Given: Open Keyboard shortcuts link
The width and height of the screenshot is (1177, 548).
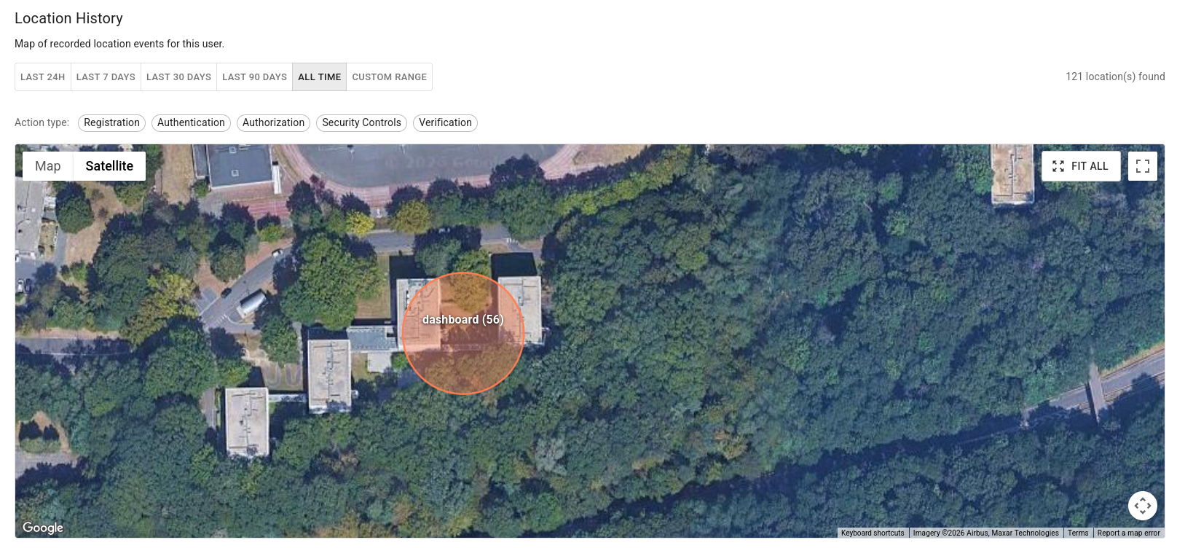Looking at the screenshot, I should [872, 533].
